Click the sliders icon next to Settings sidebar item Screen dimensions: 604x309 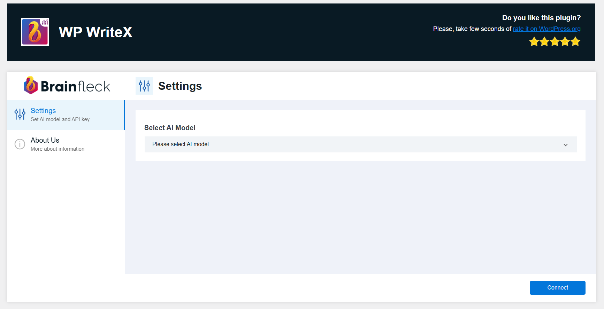[x=20, y=114]
